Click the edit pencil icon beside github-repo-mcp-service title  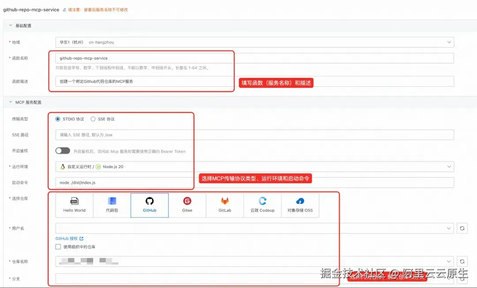pyautogui.click(x=64, y=10)
